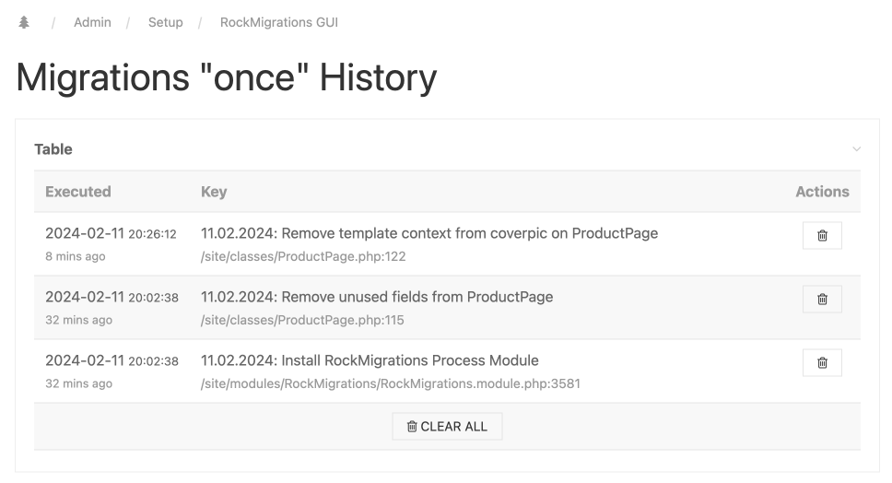The image size is (892, 483).
Task: Click "Remove unused fields from ProductPage" key text
Action: click(377, 297)
